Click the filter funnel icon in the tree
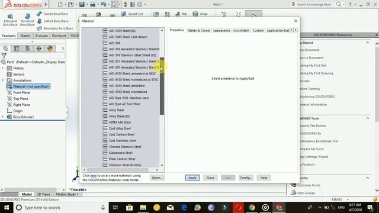The image size is (379, 213). click(4, 56)
